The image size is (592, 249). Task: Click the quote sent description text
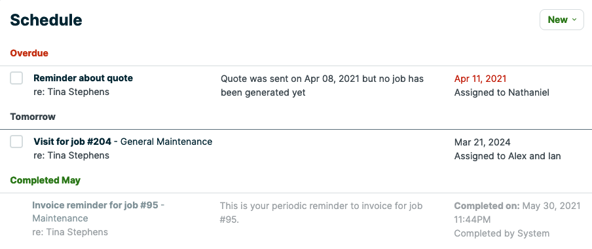click(322, 85)
